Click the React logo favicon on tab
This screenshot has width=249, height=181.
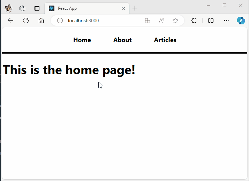pos(52,8)
